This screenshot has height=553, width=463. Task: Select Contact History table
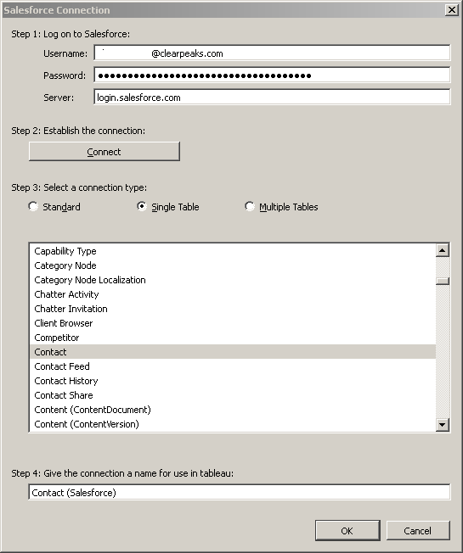[x=233, y=381]
